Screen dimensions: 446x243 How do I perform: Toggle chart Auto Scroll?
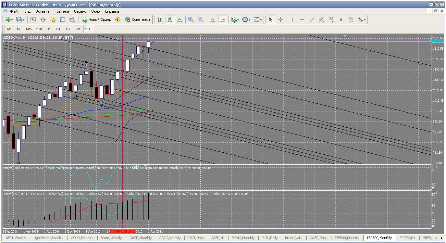pos(213,20)
